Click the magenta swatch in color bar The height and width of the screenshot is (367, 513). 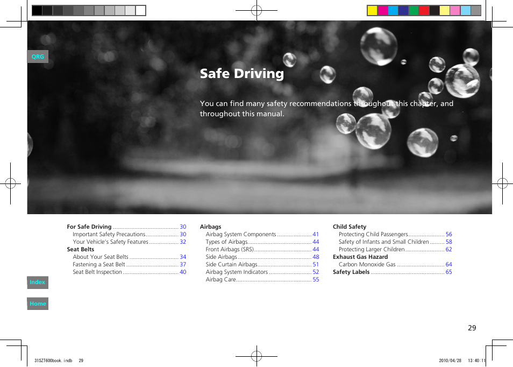[x=382, y=10]
